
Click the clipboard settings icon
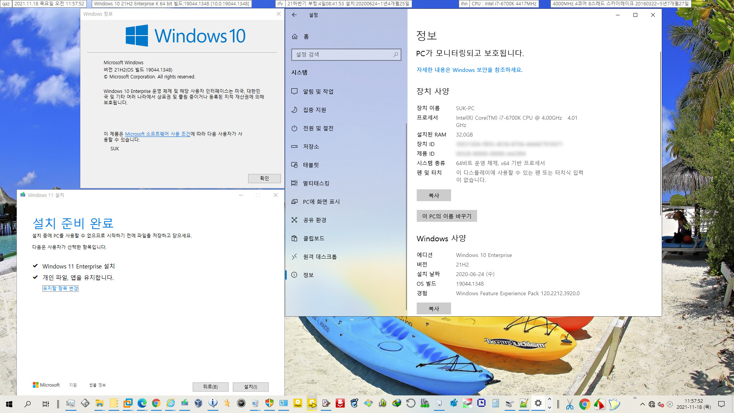[x=295, y=237]
